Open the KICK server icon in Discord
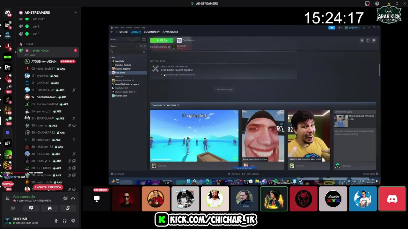Screen dimensions: 408x229 coord(8,57)
